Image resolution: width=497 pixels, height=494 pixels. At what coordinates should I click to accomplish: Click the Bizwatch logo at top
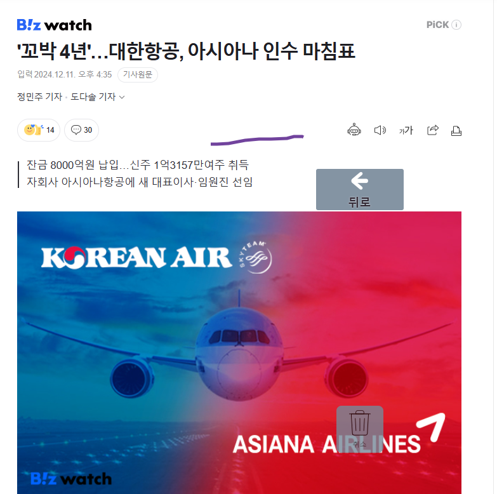point(54,25)
